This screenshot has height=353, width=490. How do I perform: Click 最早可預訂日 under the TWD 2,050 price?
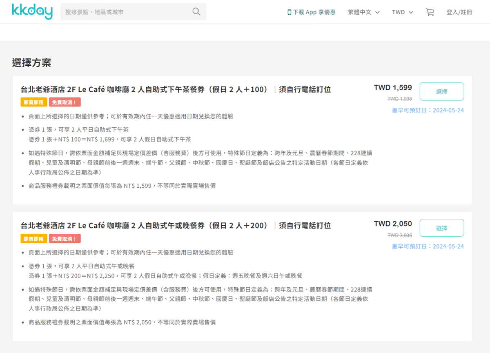[428, 246]
